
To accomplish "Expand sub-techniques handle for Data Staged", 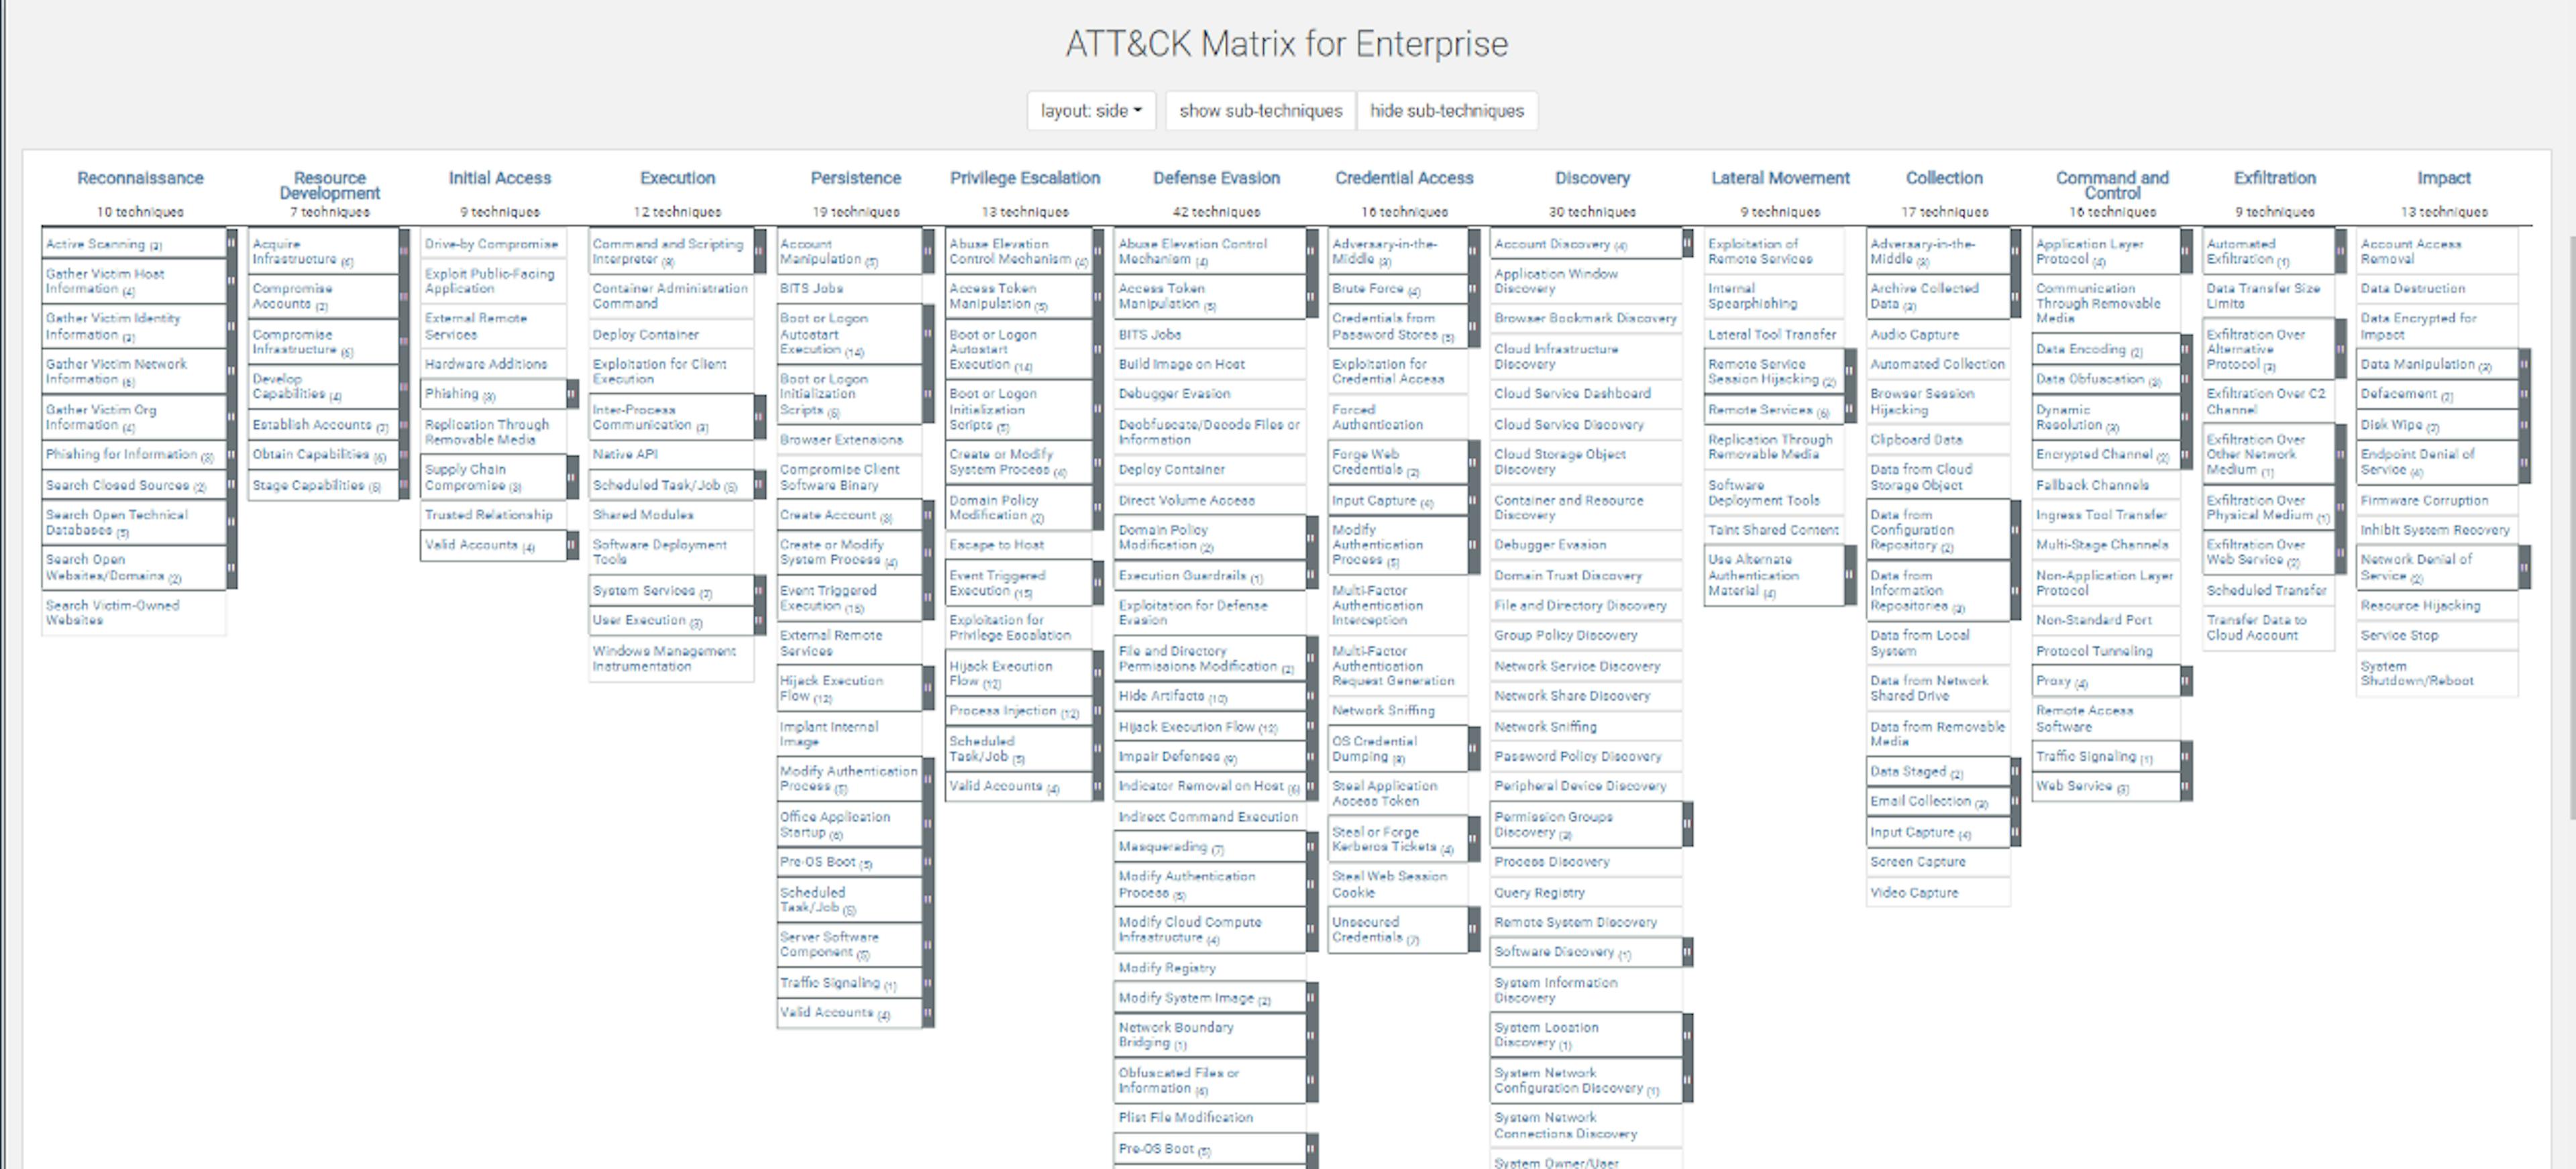I will click(x=2016, y=772).
